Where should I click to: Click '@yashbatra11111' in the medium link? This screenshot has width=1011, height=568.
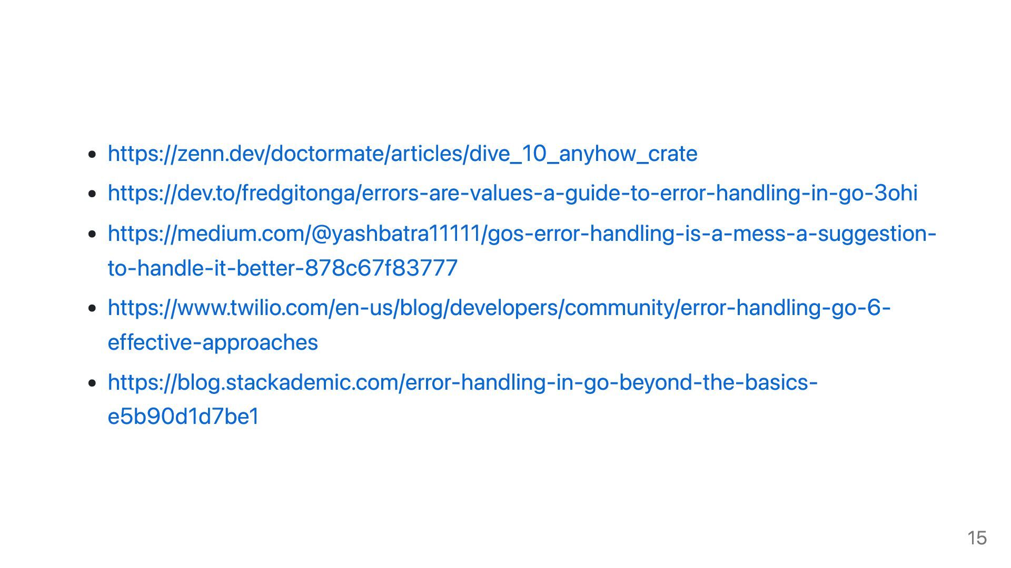pos(397,233)
